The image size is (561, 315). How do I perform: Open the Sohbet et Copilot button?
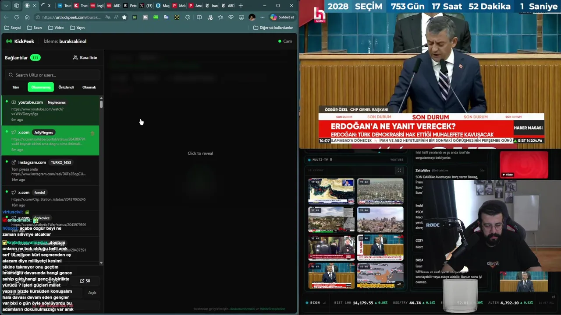282,17
